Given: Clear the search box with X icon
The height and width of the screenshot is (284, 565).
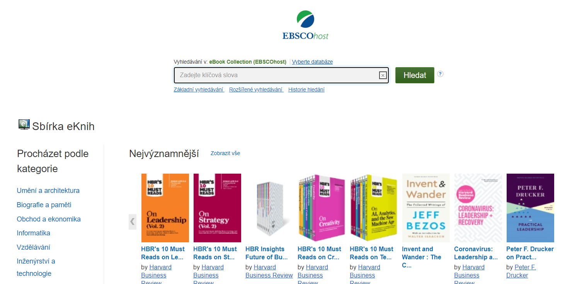Looking at the screenshot, I should (383, 75).
